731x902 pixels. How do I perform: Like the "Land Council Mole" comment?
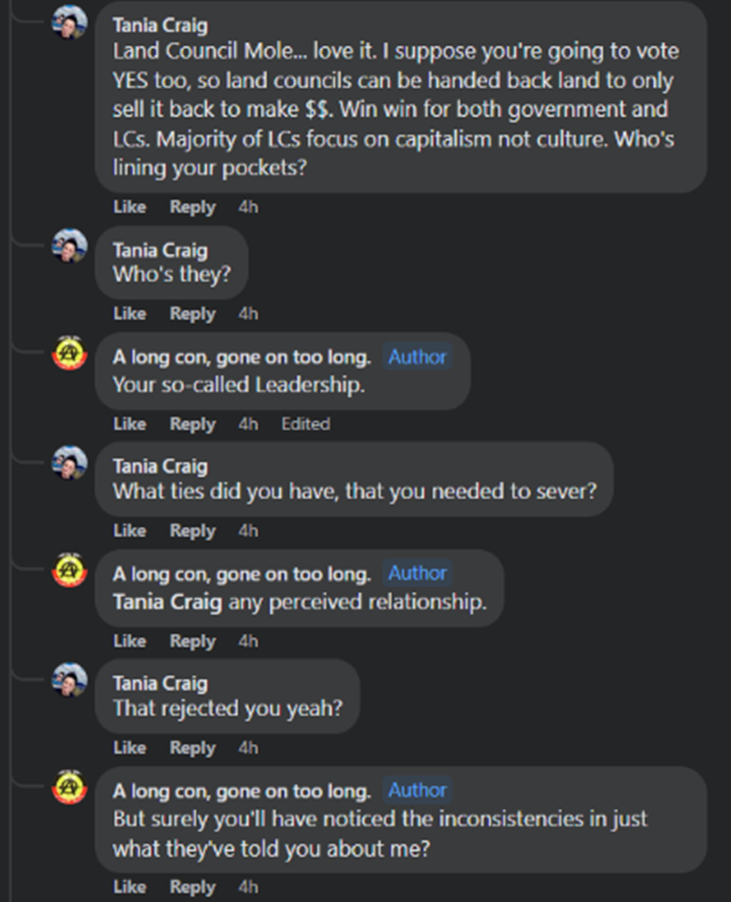click(129, 206)
